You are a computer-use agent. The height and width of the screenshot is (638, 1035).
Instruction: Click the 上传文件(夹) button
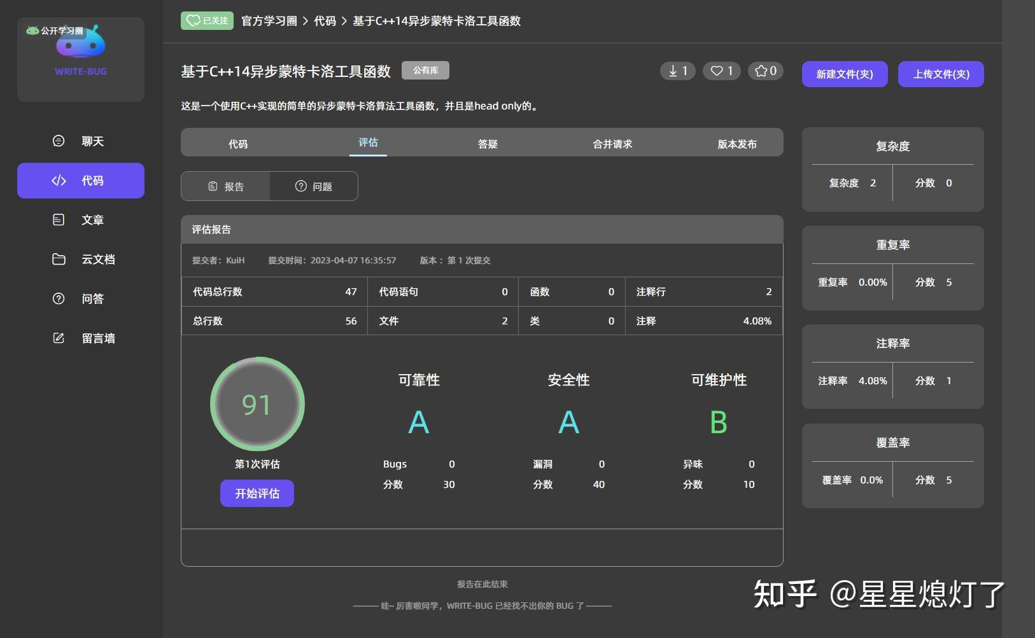pyautogui.click(x=941, y=74)
